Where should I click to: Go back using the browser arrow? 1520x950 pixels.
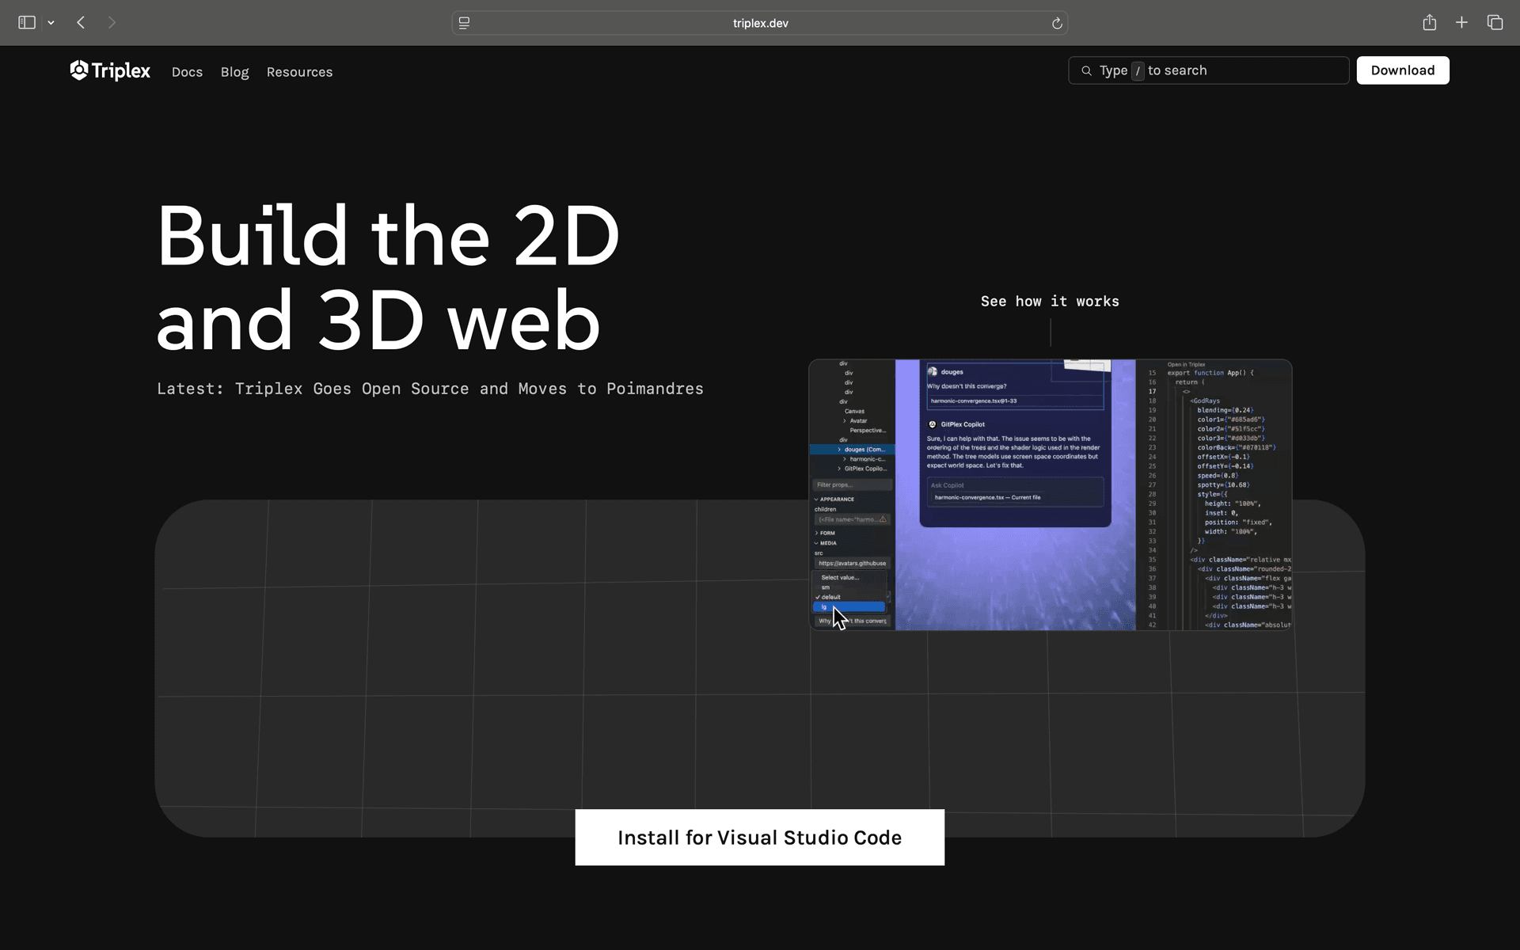(x=81, y=23)
